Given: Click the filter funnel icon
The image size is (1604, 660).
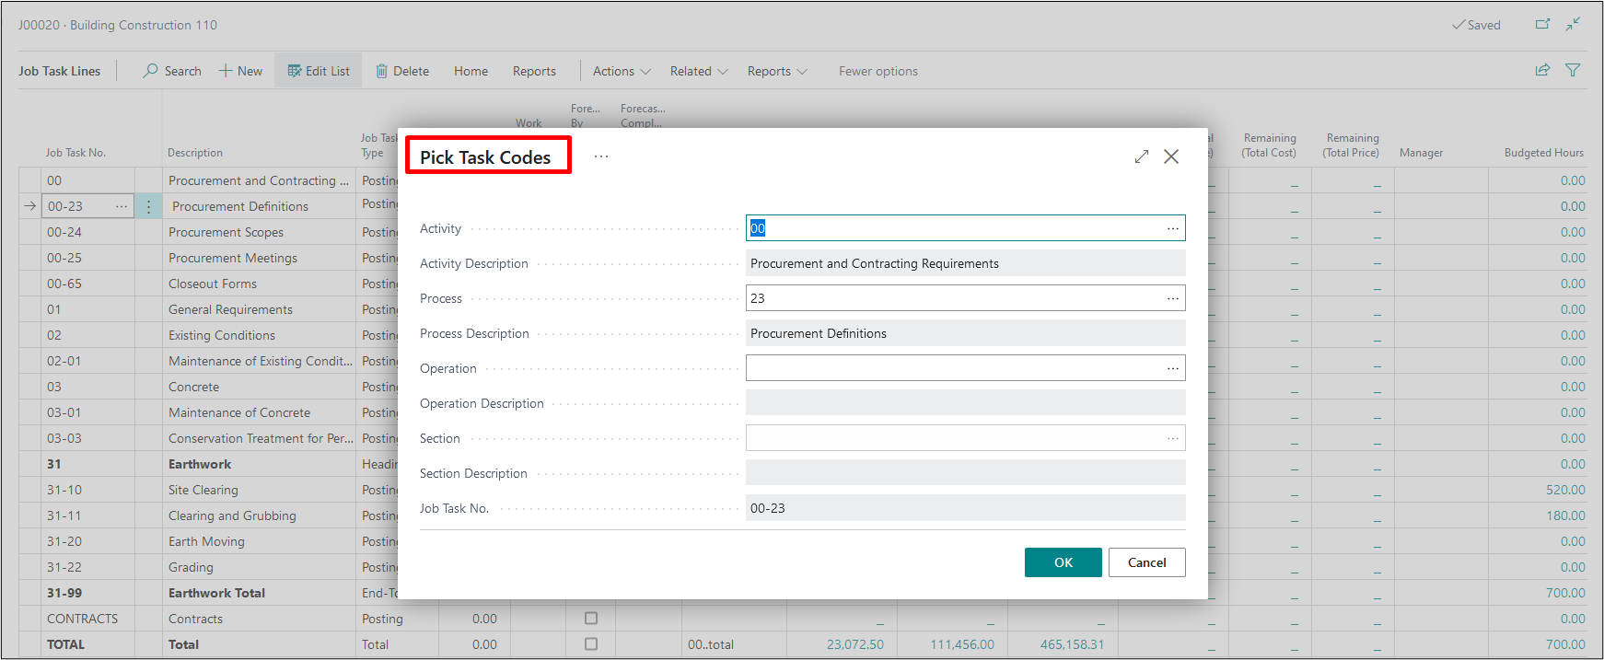Looking at the screenshot, I should pos(1573,70).
